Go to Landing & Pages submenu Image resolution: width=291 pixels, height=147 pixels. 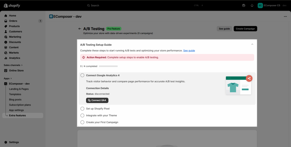[x=19, y=89]
